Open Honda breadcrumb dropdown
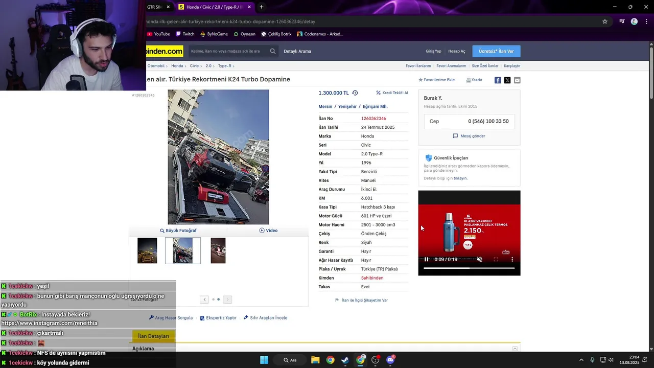This screenshot has width=654, height=368. [x=178, y=66]
